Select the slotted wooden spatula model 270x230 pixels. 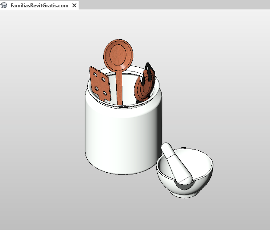click(100, 84)
